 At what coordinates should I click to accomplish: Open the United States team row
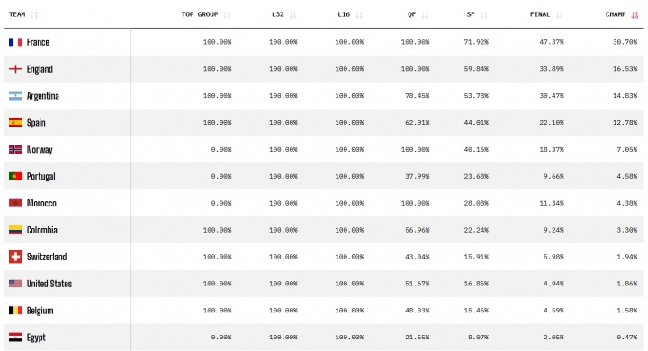[324, 284]
